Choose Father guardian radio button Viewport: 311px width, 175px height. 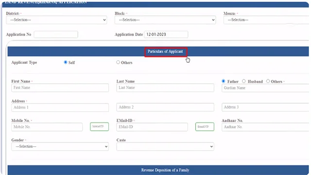point(224,81)
